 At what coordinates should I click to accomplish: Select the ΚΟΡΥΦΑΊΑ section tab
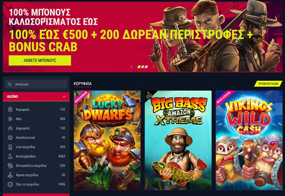(x=83, y=84)
